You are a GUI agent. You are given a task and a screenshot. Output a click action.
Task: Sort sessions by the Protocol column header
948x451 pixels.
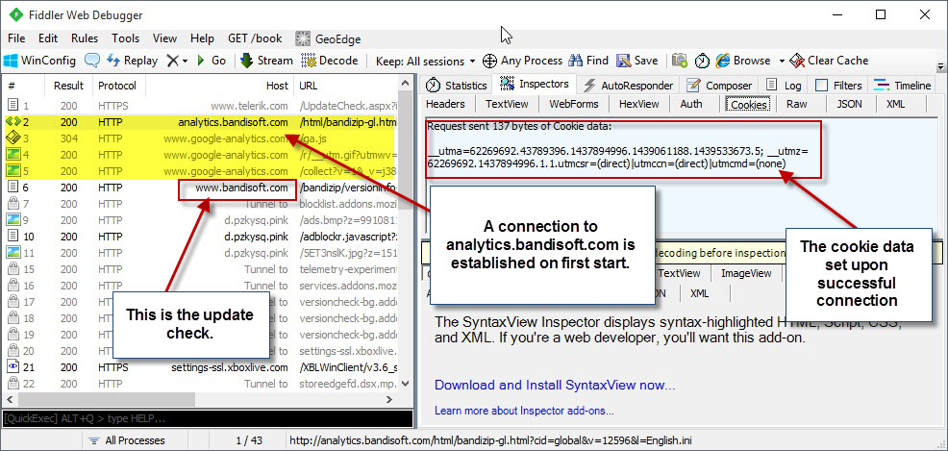click(x=117, y=86)
